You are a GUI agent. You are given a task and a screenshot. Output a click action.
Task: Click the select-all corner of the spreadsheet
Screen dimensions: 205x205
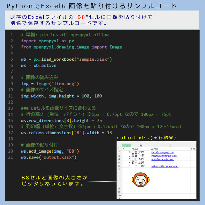[x=120, y=145]
